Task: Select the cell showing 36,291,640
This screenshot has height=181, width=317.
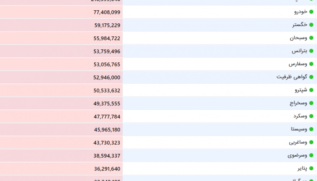Action: coord(61,169)
